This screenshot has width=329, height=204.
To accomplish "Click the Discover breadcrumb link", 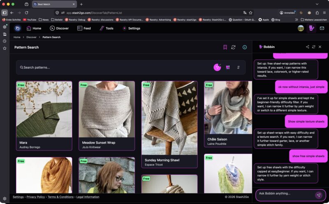I will point(32,37).
